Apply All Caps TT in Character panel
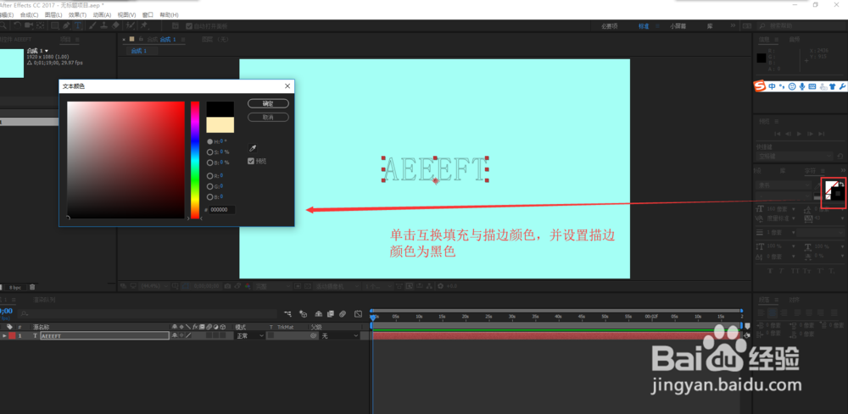This screenshot has height=414, width=848. pos(796,271)
